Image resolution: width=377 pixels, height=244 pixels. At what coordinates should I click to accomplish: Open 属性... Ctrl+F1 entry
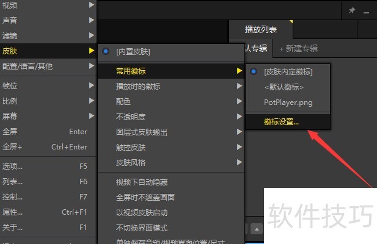[48, 212]
